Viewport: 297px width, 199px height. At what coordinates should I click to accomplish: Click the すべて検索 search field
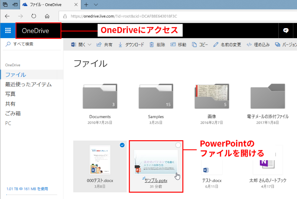coord(32,44)
